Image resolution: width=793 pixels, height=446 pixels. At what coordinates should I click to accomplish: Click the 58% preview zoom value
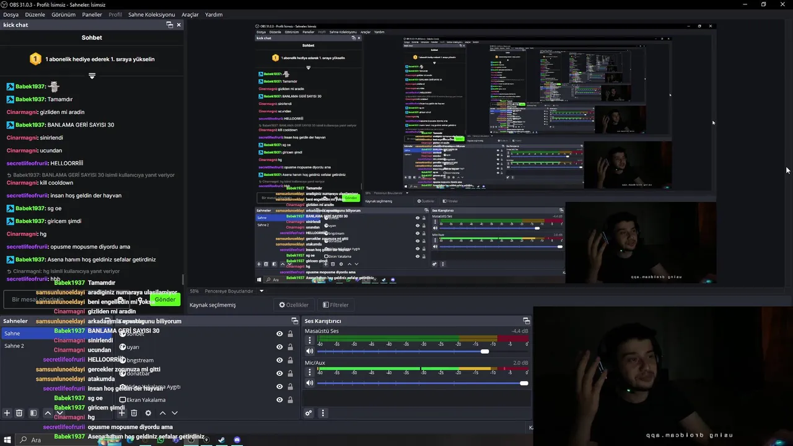coord(194,291)
